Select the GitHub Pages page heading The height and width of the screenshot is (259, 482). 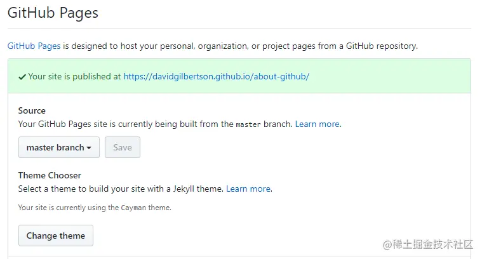click(x=53, y=13)
